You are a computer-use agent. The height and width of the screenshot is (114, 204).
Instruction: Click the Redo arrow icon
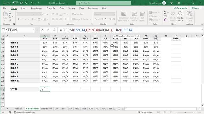pos(32,3)
